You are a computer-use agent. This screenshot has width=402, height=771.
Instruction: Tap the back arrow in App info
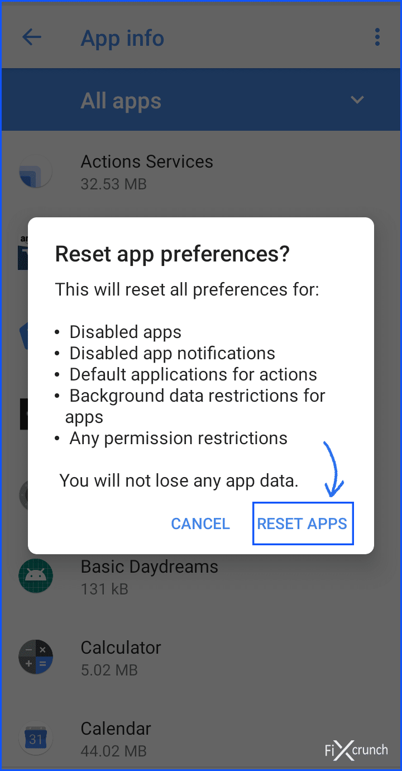click(x=32, y=37)
